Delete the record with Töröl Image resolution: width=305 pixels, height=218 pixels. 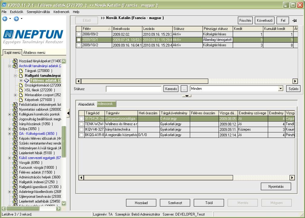tap(209, 203)
